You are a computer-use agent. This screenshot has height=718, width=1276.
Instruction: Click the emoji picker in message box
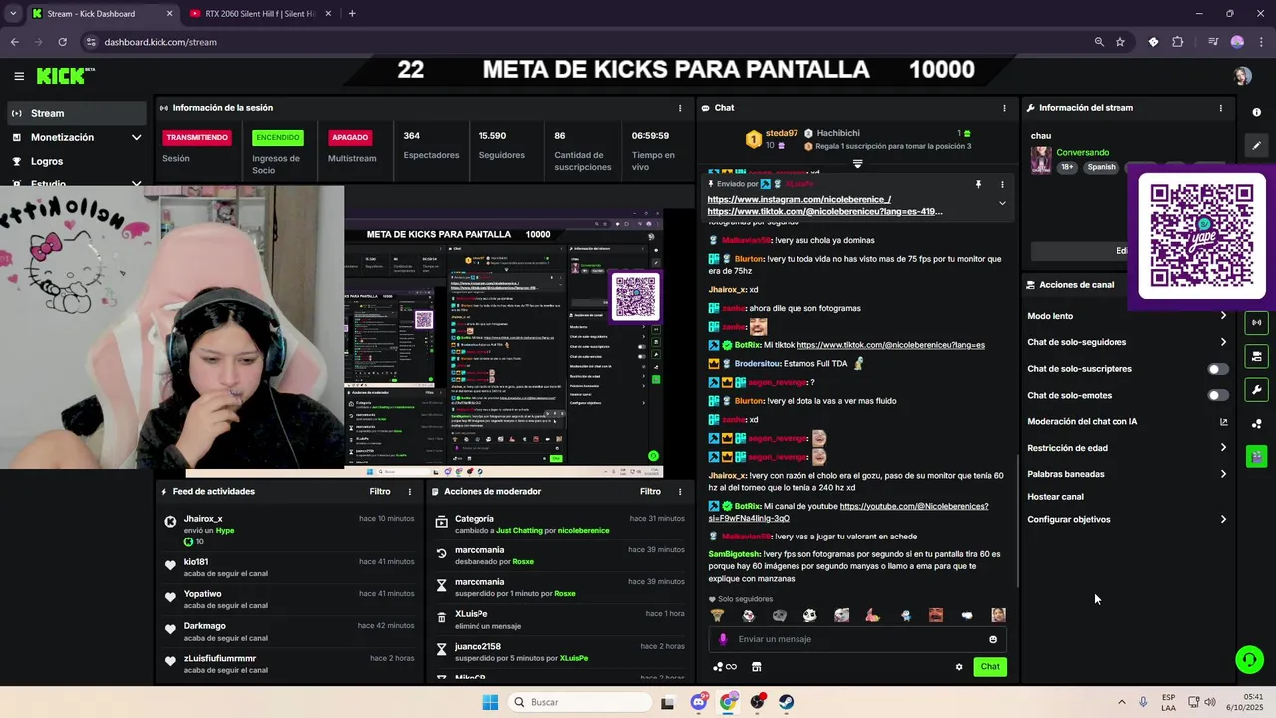pos(993,639)
